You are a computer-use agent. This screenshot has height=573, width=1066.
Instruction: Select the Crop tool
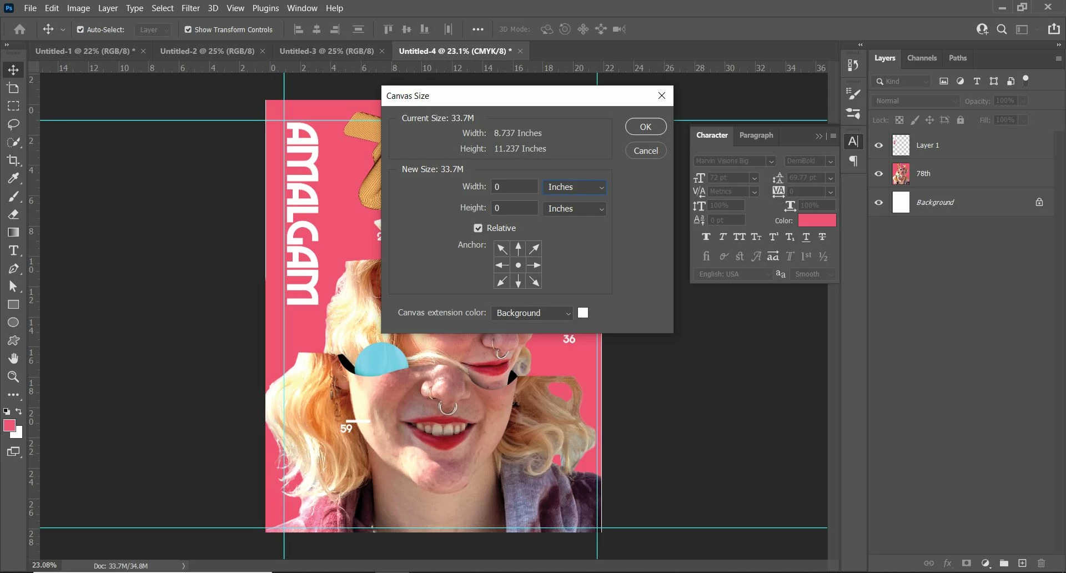click(x=13, y=160)
